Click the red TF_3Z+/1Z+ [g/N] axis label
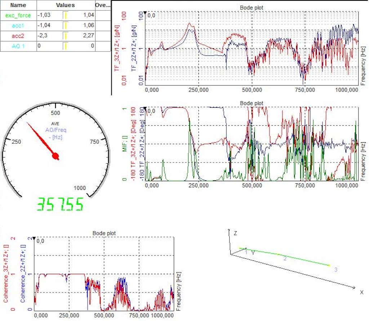This screenshot has width=369, height=321. click(117, 48)
